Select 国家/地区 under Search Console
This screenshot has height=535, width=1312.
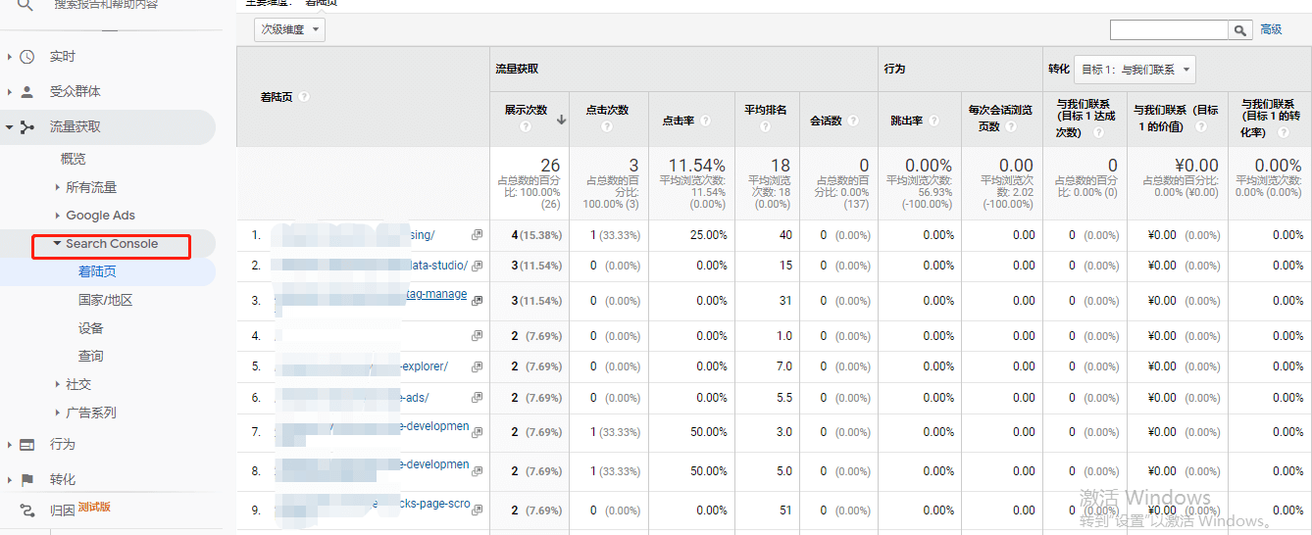tap(105, 301)
